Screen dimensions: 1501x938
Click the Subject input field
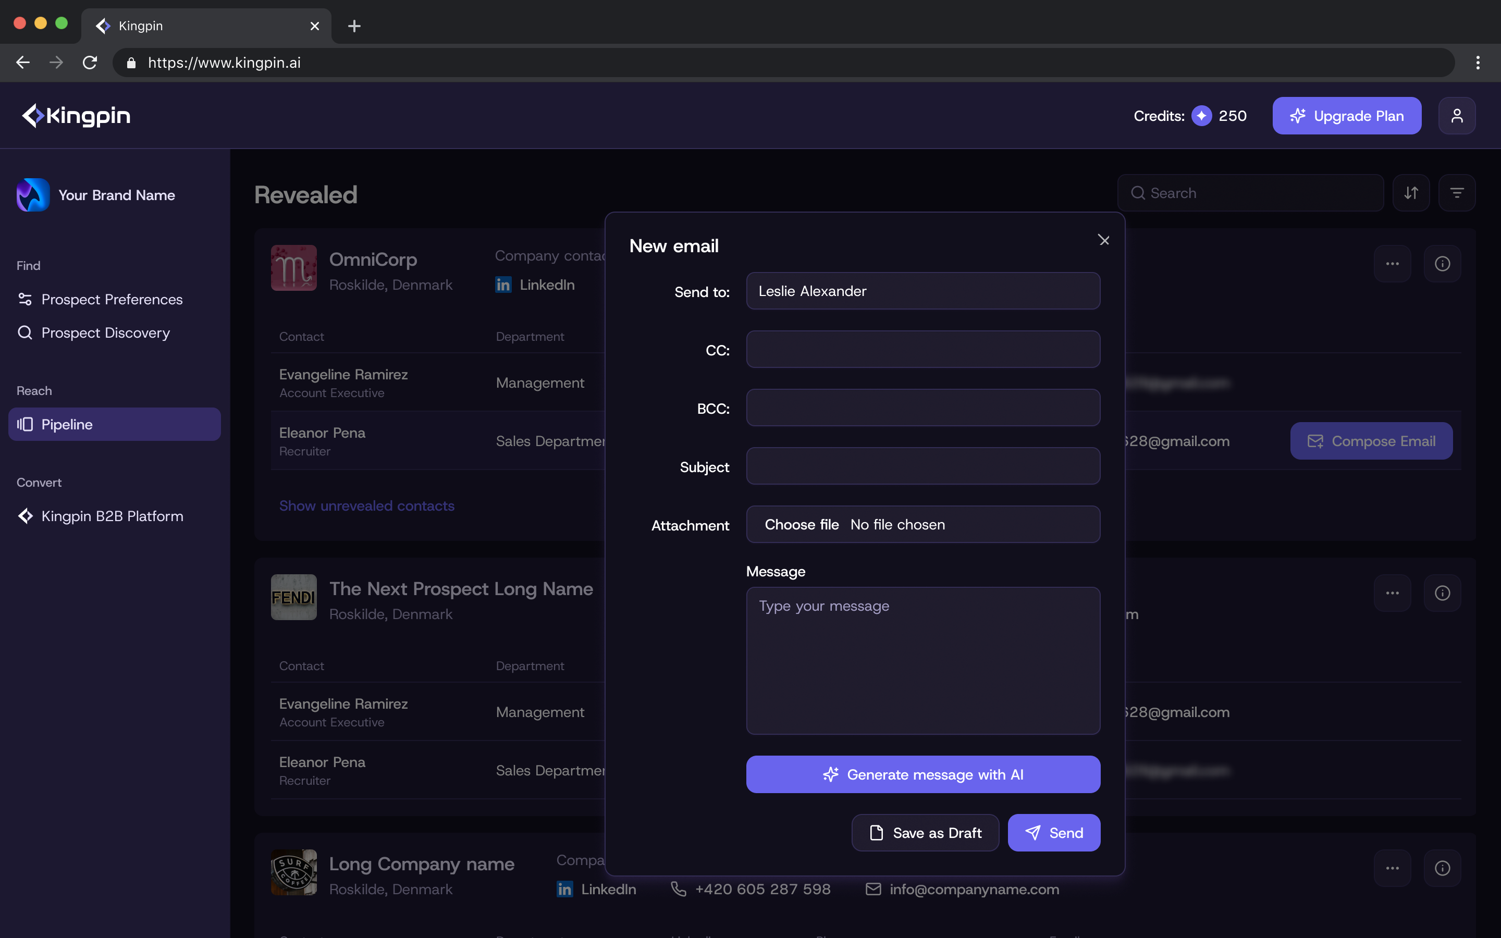pyautogui.click(x=923, y=466)
